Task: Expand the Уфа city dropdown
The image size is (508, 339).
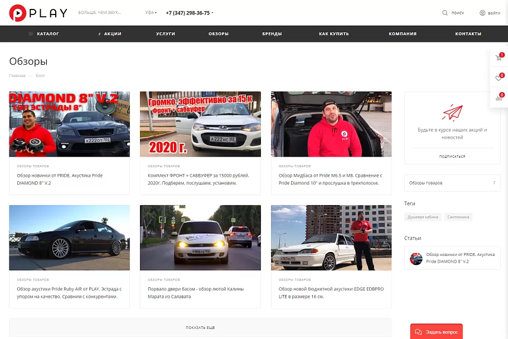Action: 151,13
